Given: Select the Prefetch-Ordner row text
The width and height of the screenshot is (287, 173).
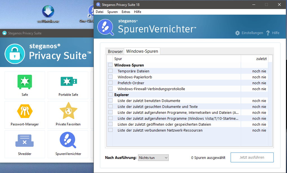Looking at the screenshot, I should click(131, 83).
